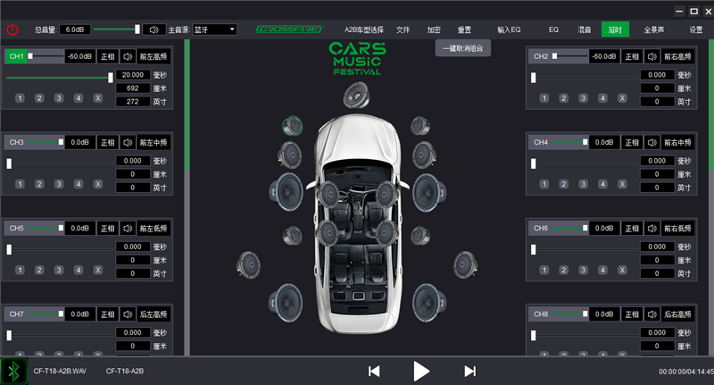This screenshot has width=714, height=385.
Task: Toggle the CH1 channel select button
Action: [x=16, y=56]
